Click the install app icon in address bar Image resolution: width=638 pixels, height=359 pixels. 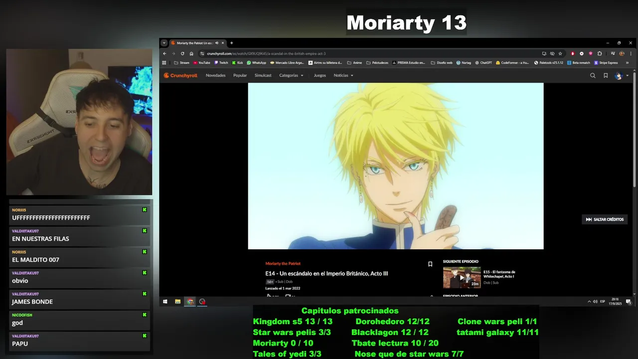click(x=544, y=53)
